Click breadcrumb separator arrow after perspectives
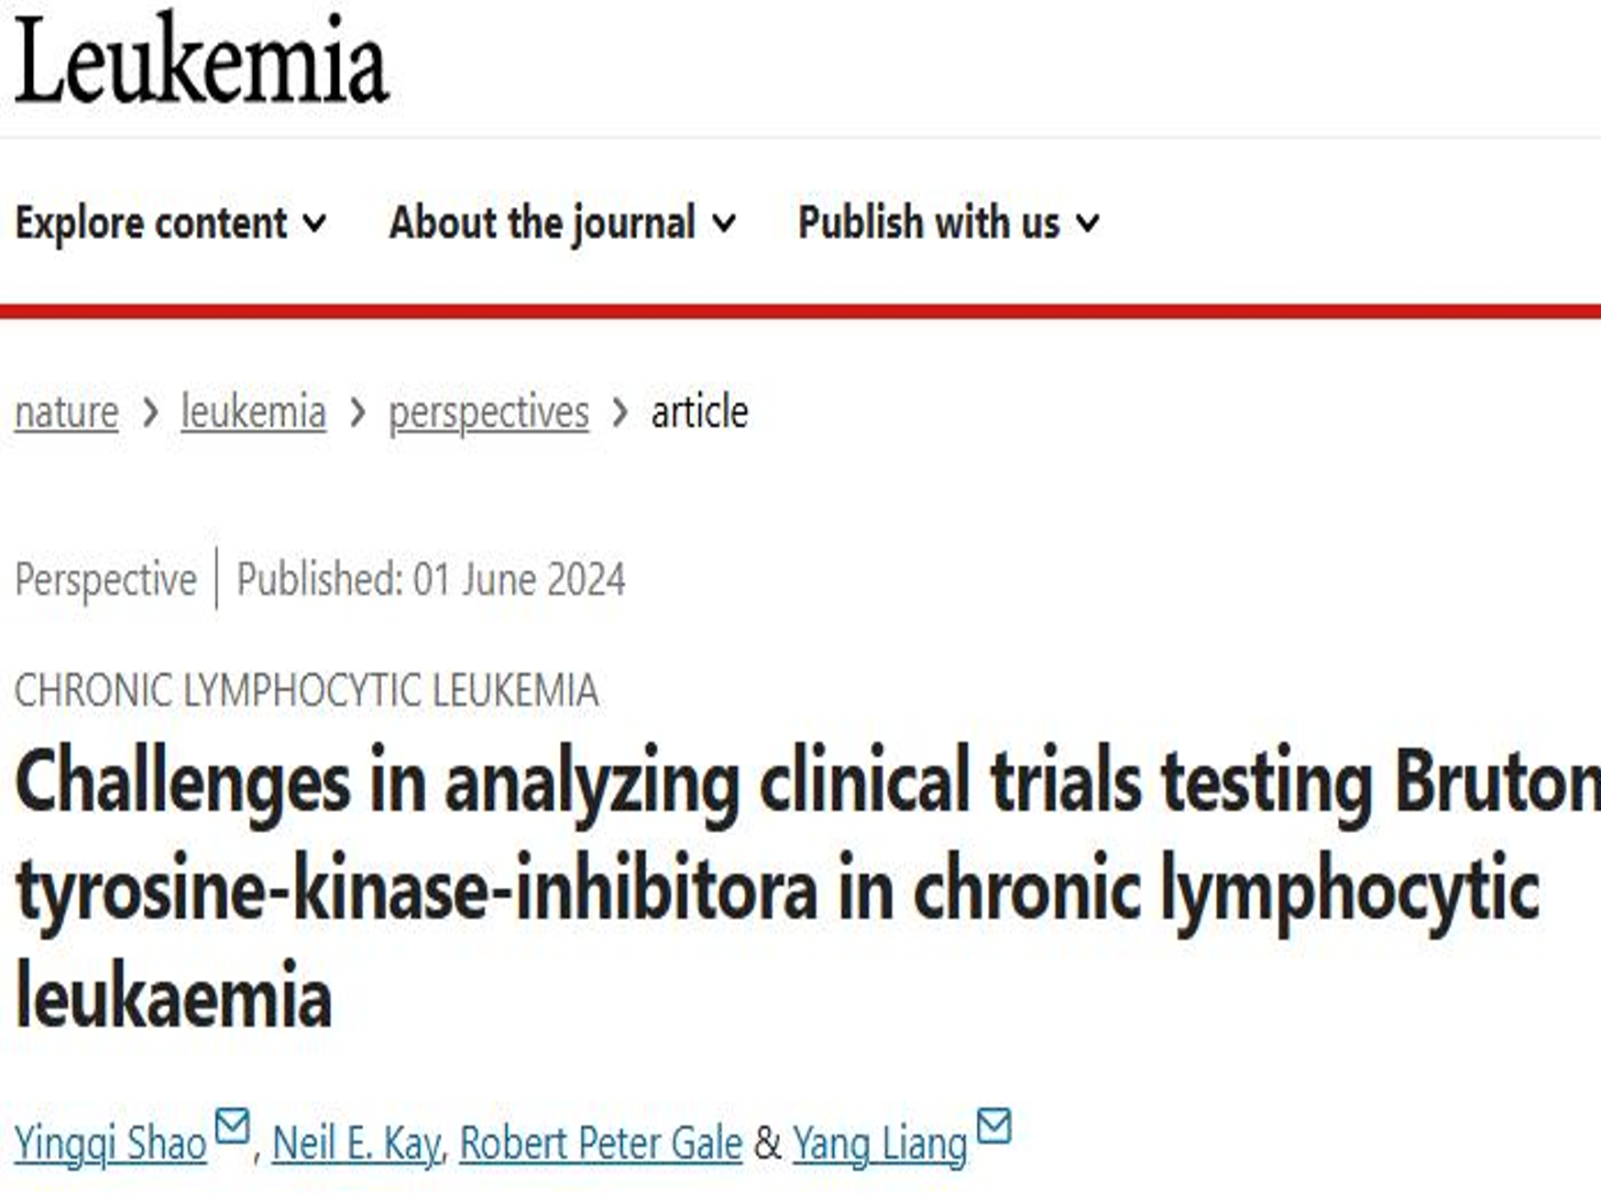This screenshot has height=1193, width=1601. pyautogui.click(x=620, y=412)
